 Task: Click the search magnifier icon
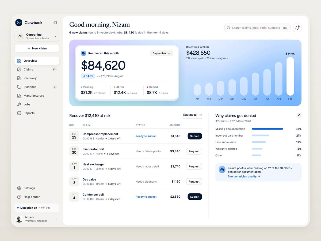228,28
